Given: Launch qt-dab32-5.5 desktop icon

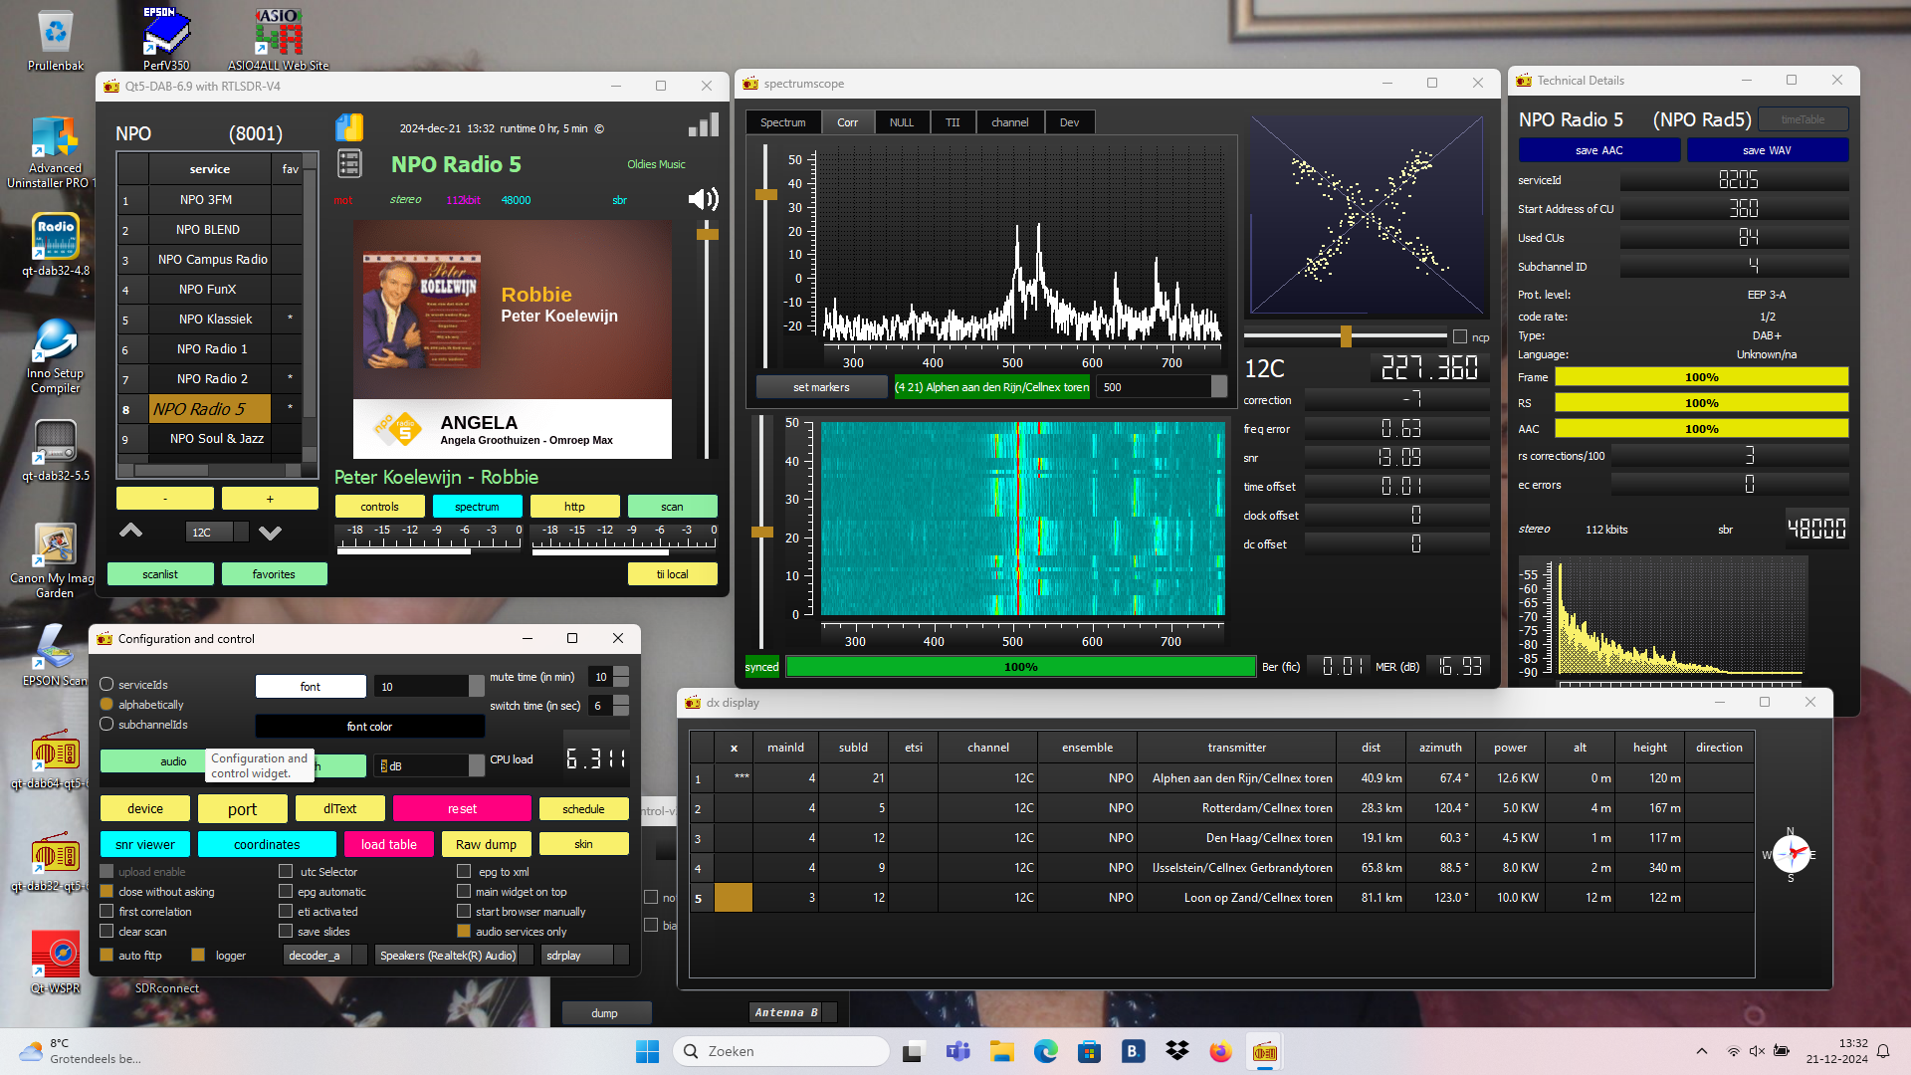Looking at the screenshot, I should tap(55, 450).
